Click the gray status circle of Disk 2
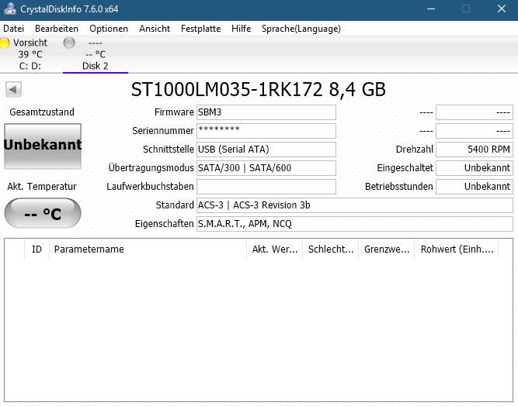This screenshot has width=518, height=406. (69, 43)
